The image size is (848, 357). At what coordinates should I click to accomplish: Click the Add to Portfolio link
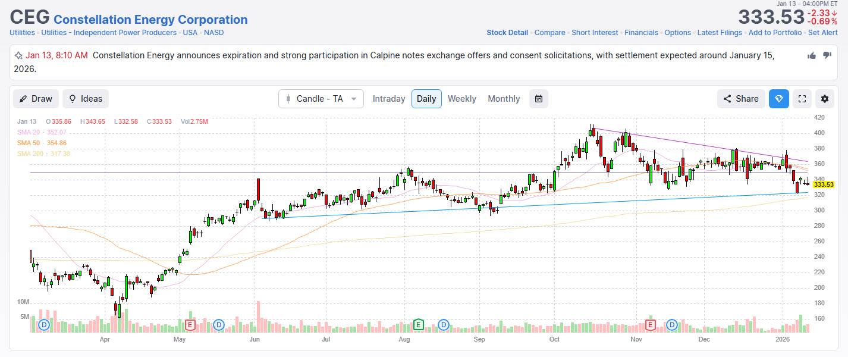tap(775, 33)
